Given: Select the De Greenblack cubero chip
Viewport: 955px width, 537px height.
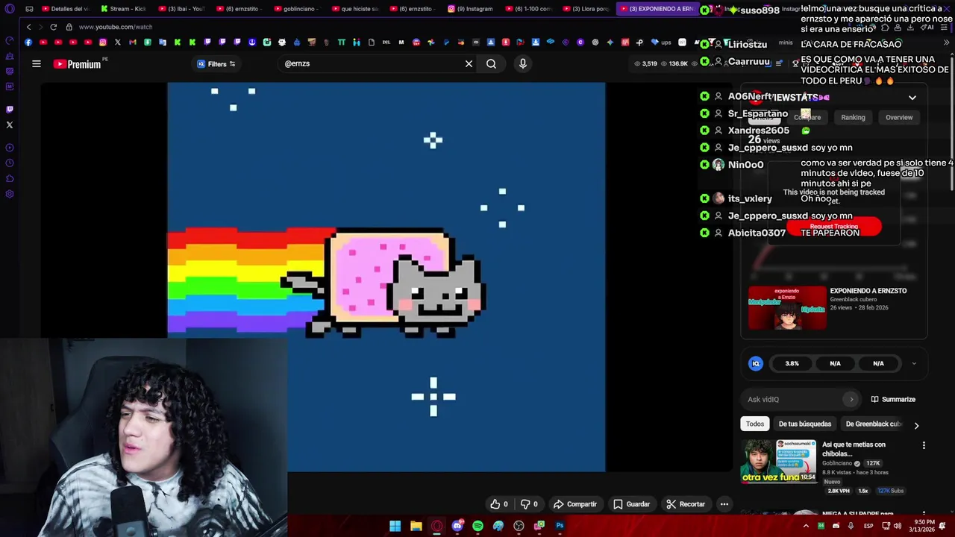Looking at the screenshot, I should [x=873, y=424].
